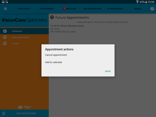
Task: Open the hamburger navigation menu
Action: [5, 9]
